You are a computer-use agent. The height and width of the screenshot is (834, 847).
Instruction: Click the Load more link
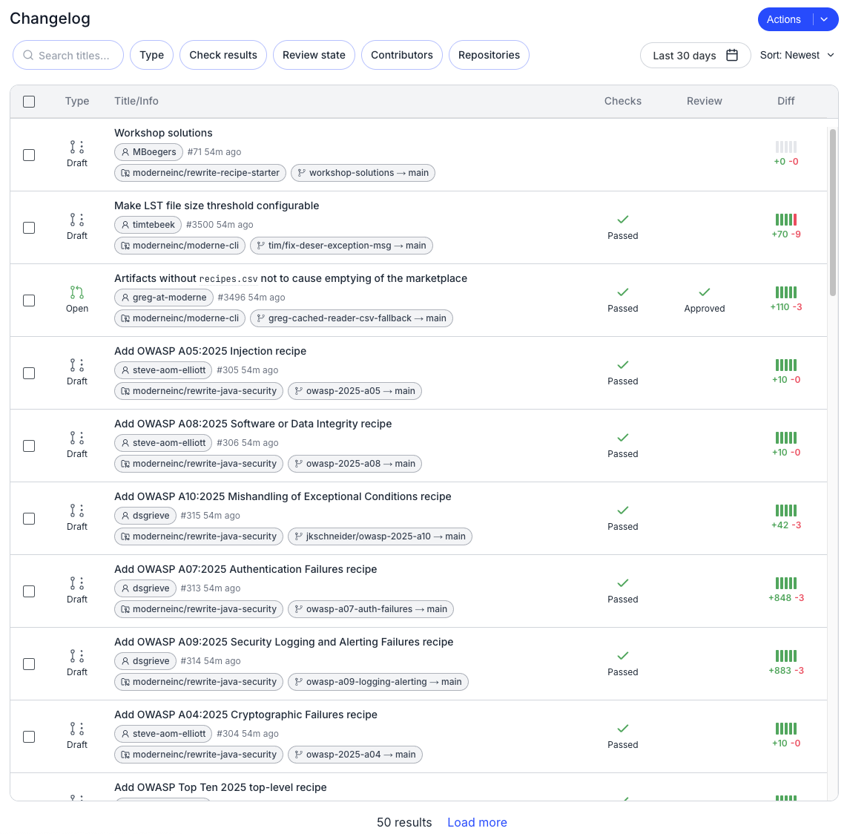click(x=477, y=822)
